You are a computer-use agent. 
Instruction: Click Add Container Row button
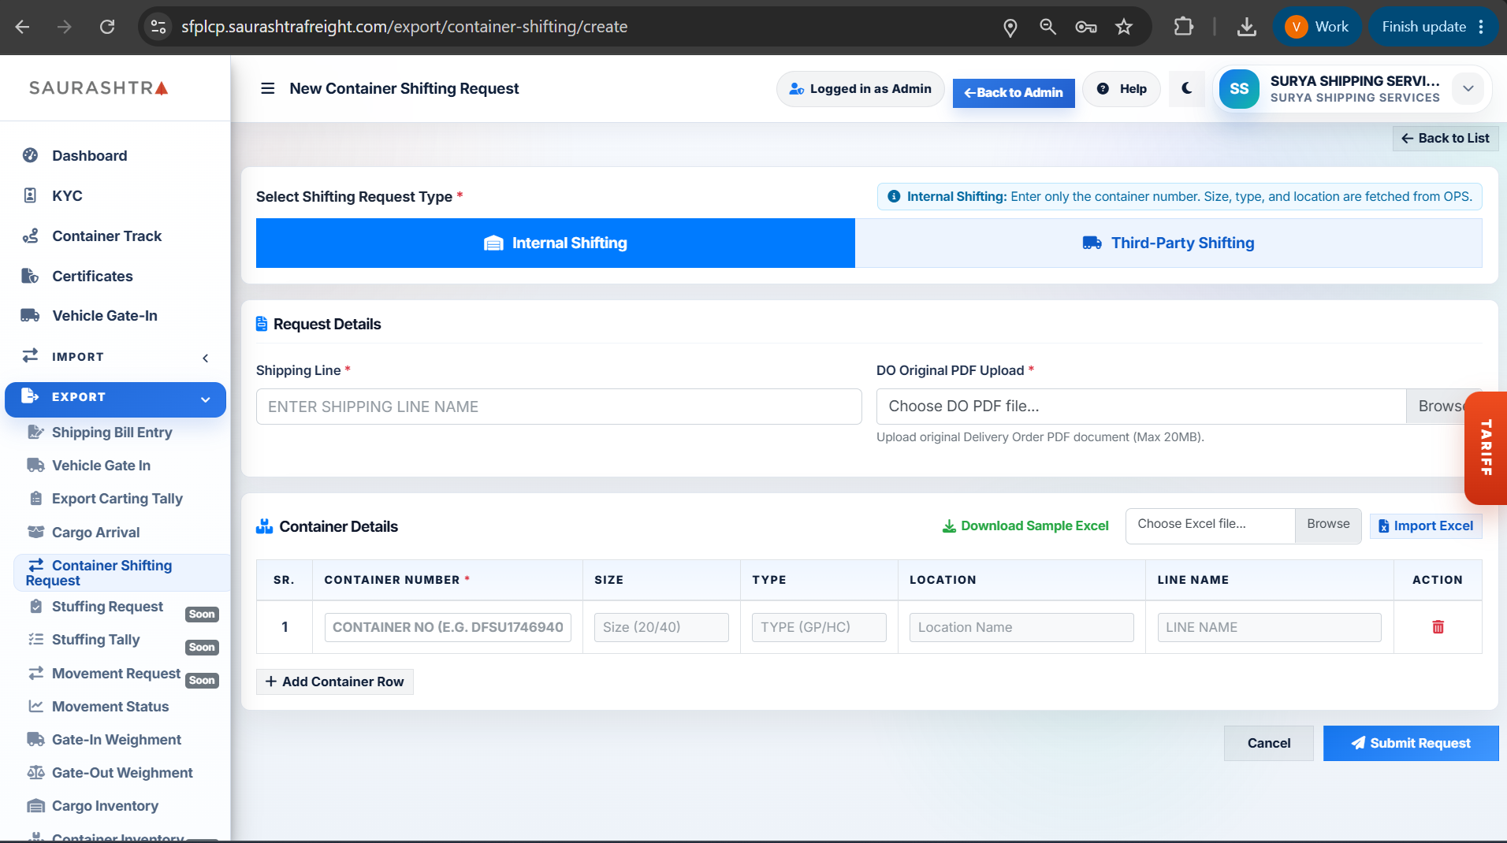pyautogui.click(x=335, y=681)
